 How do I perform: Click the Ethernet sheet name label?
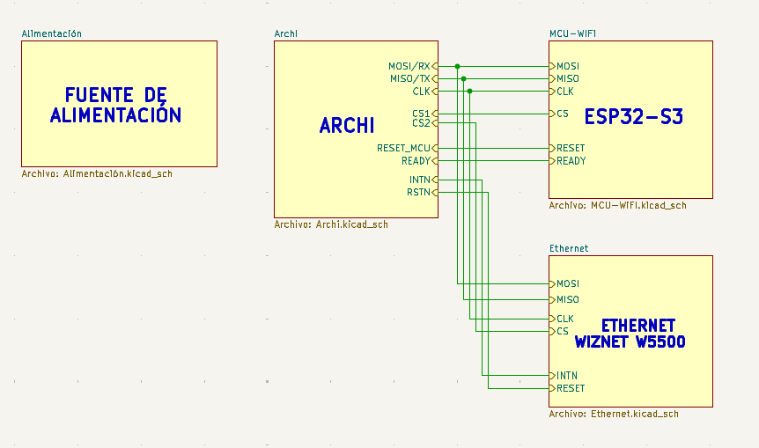[x=569, y=248]
